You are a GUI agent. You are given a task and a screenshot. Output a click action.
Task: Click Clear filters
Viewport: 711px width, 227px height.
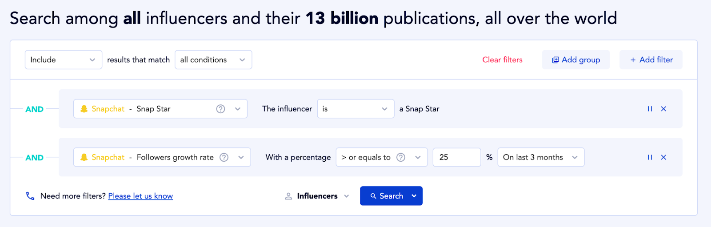[502, 60]
